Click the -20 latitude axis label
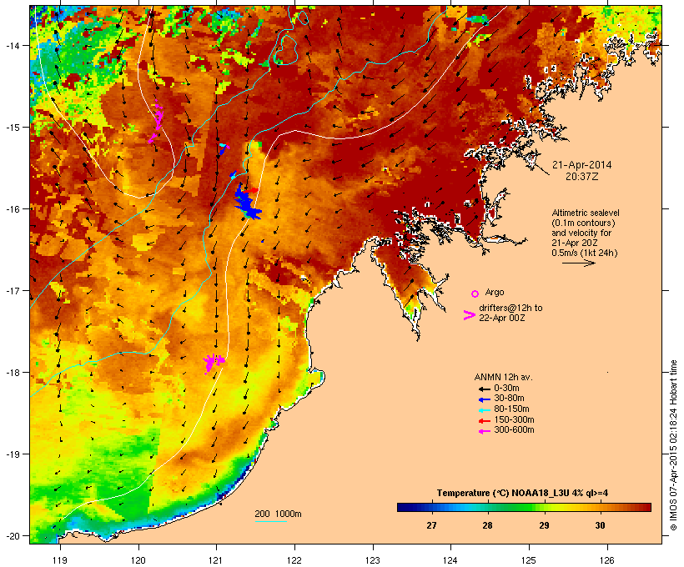This screenshot has width=684, height=567. pos(12,536)
